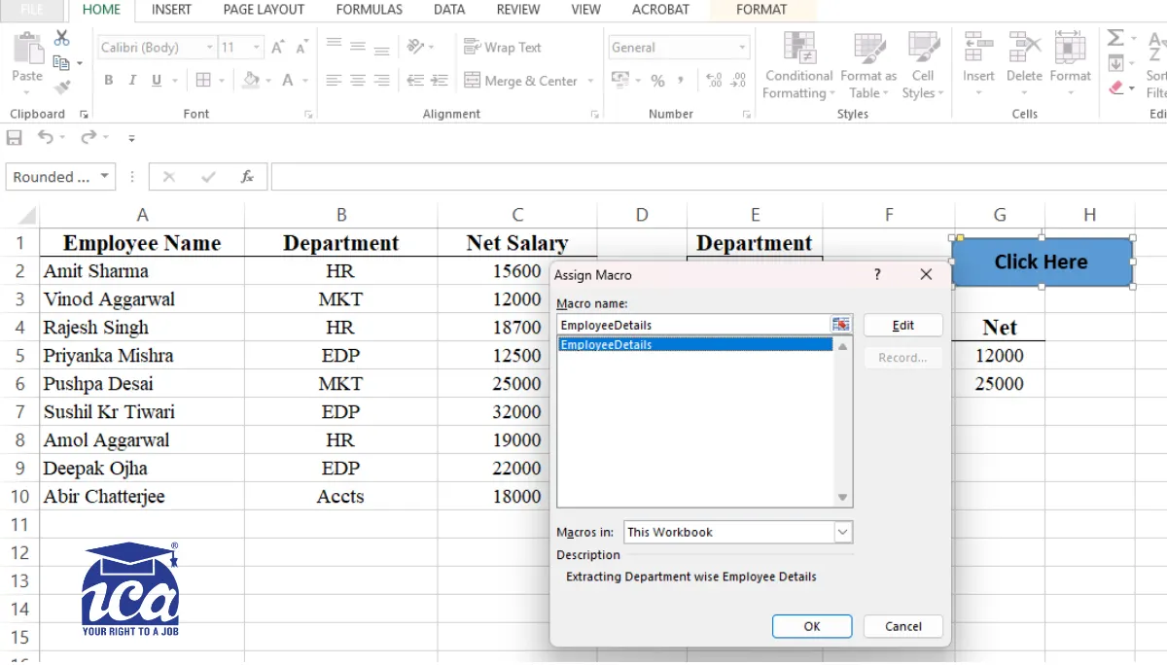
Task: Switch to the INSERT tab
Action: click(171, 10)
